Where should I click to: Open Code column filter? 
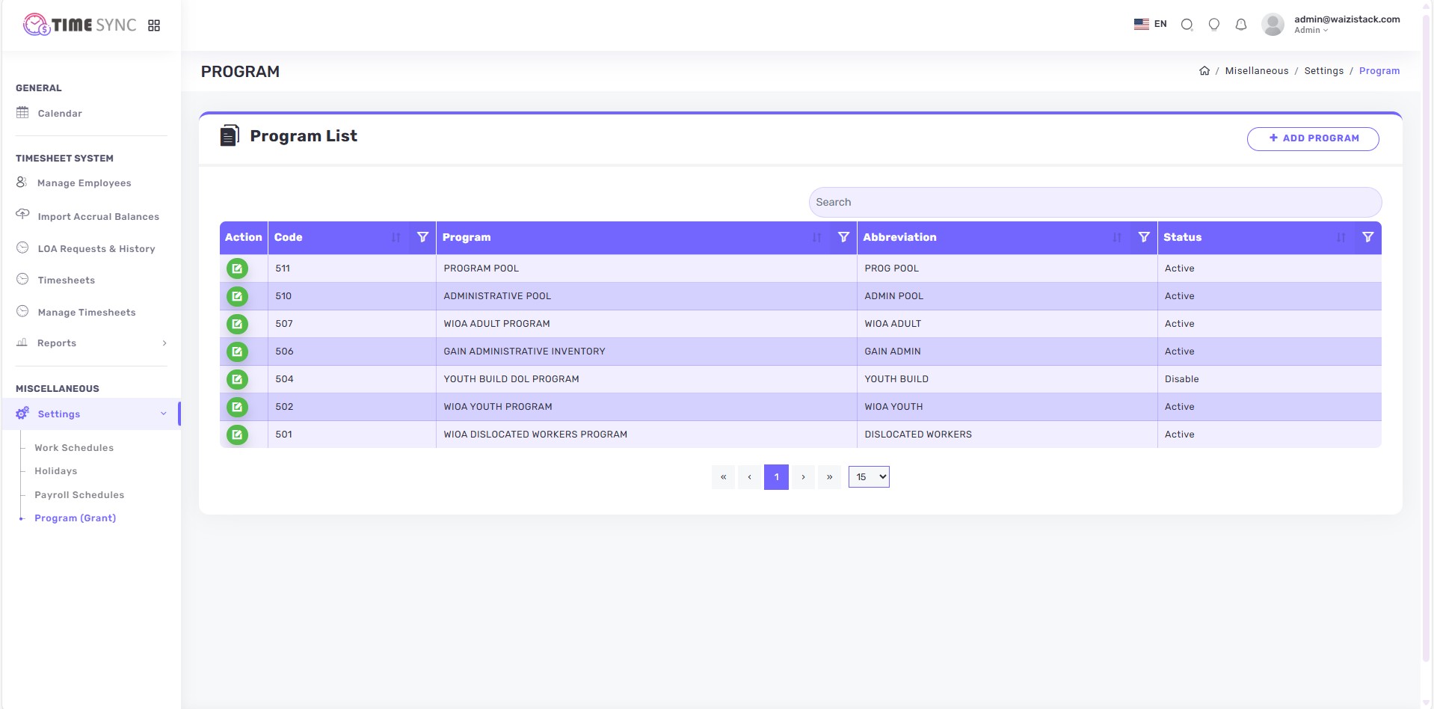tap(422, 237)
